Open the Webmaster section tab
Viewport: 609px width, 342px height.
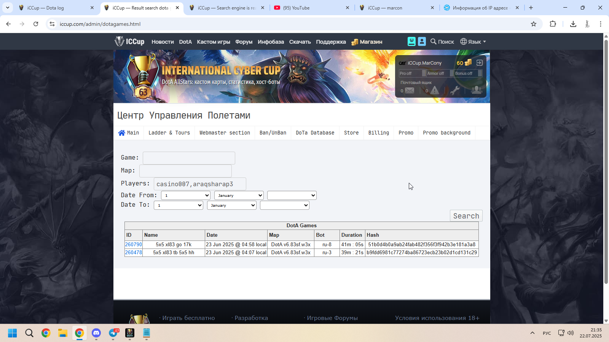point(225,133)
